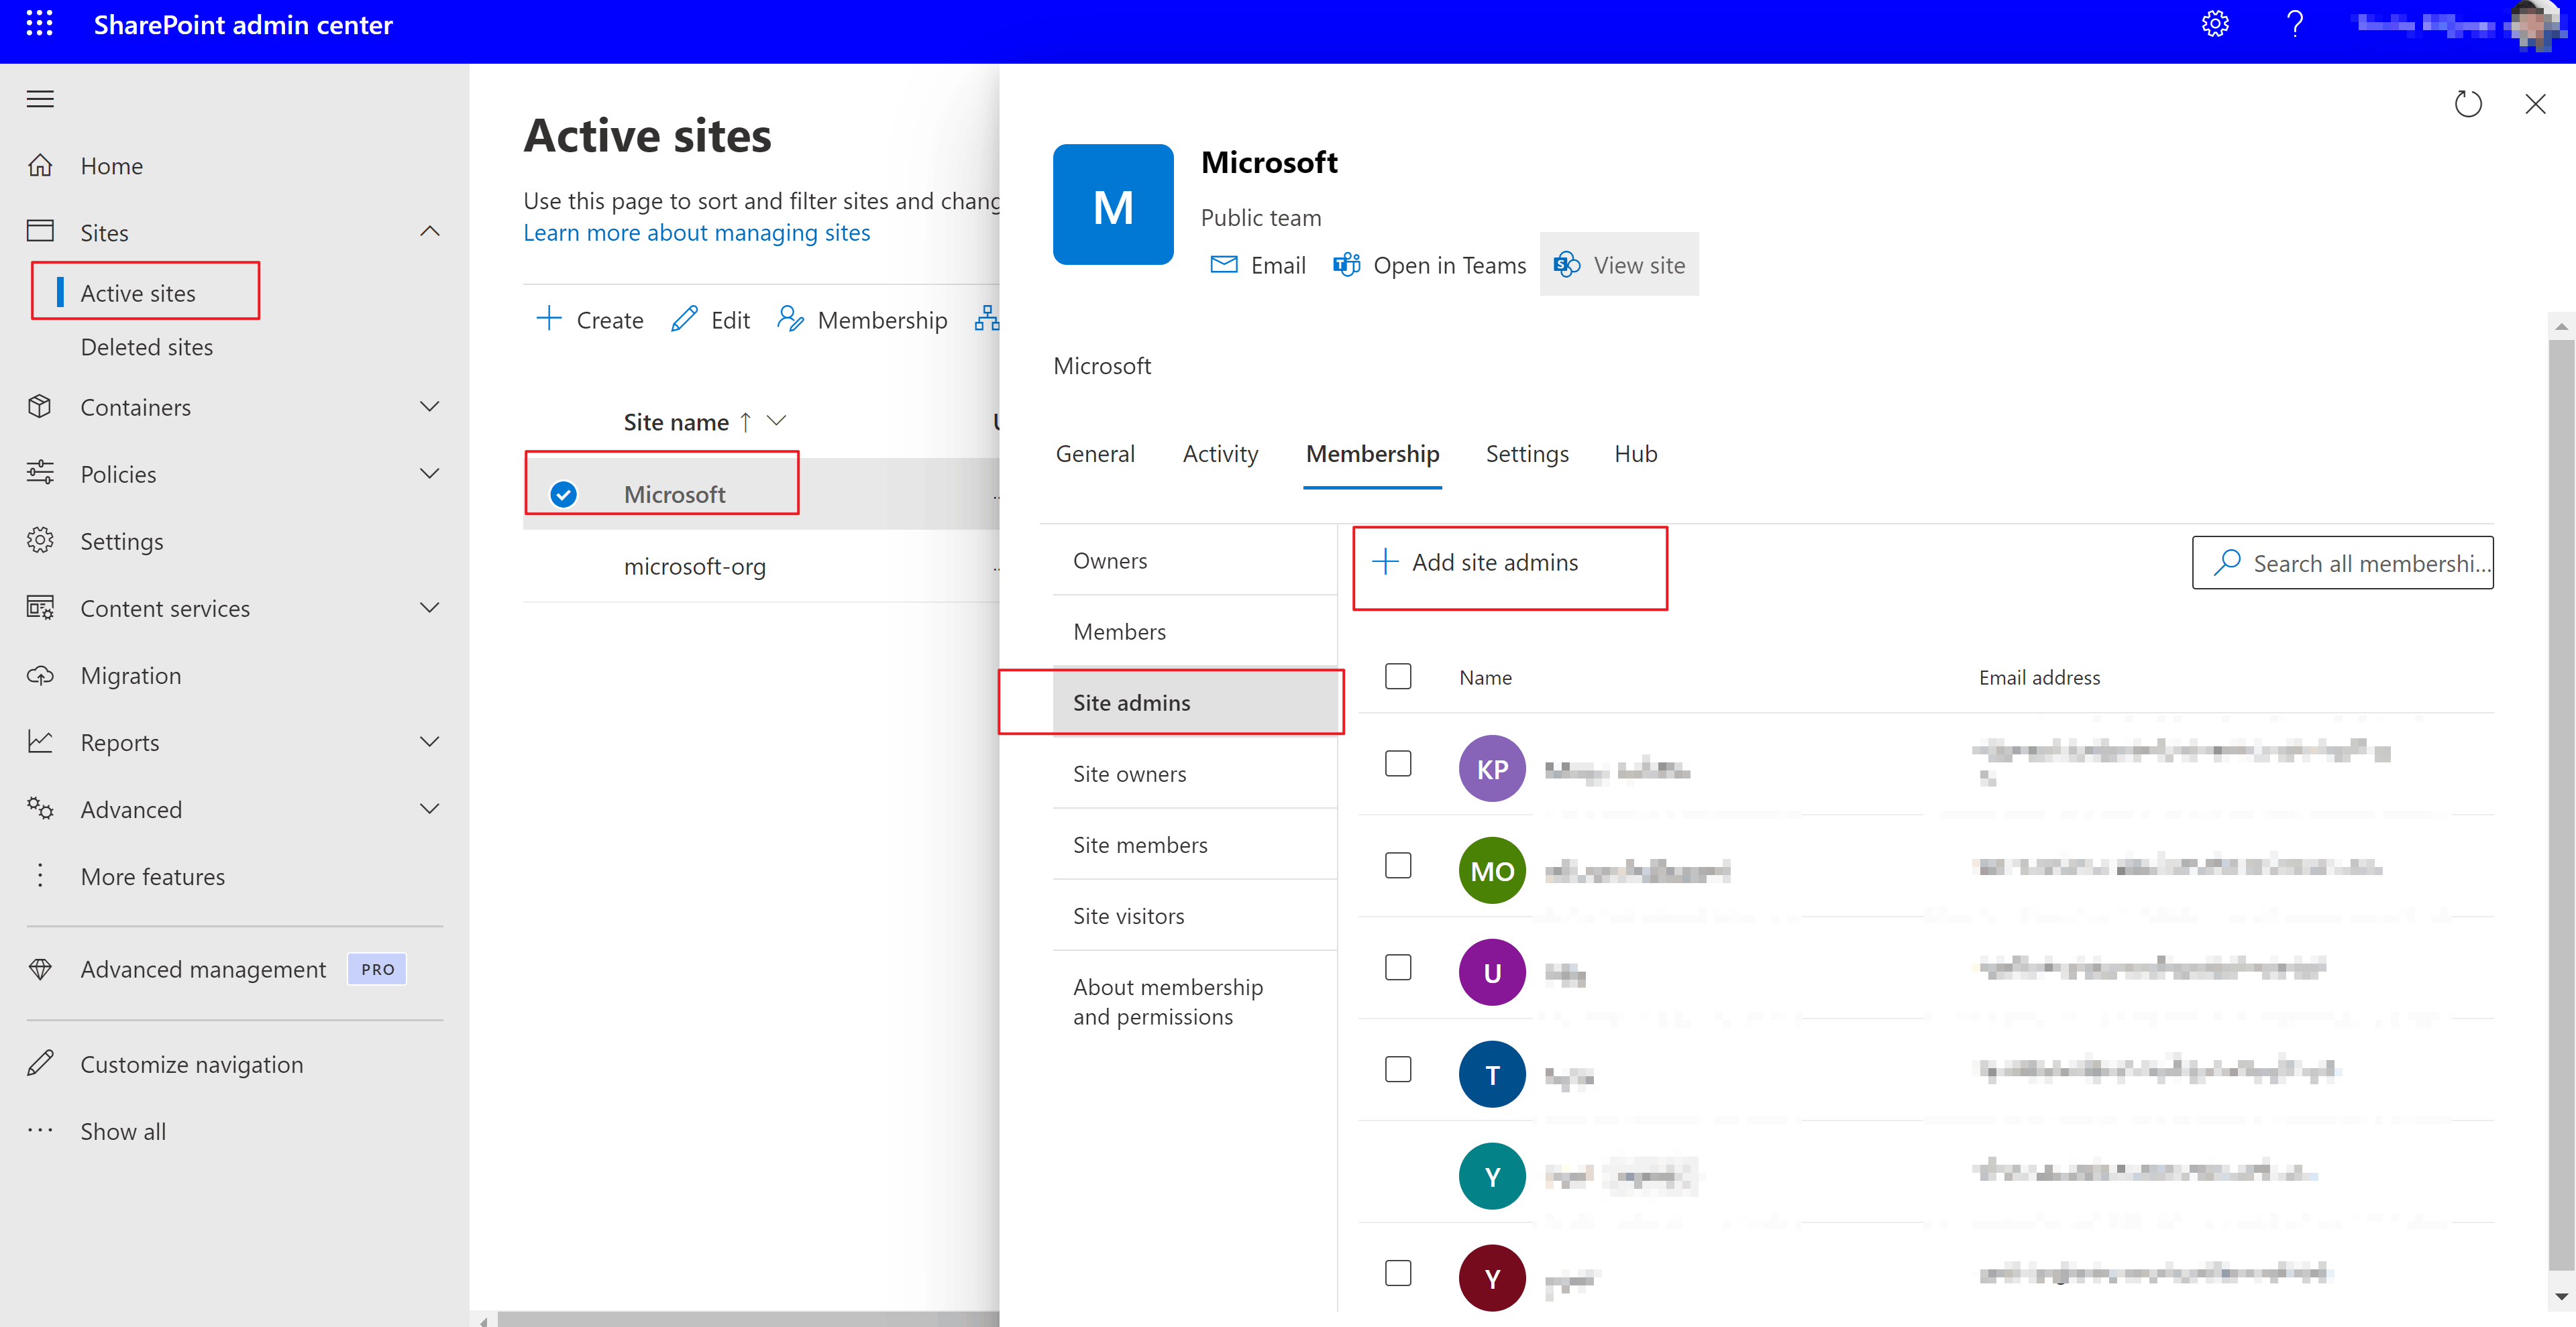Switch to the Activity tab
Viewport: 2576px width, 1327px height.
tap(1220, 454)
